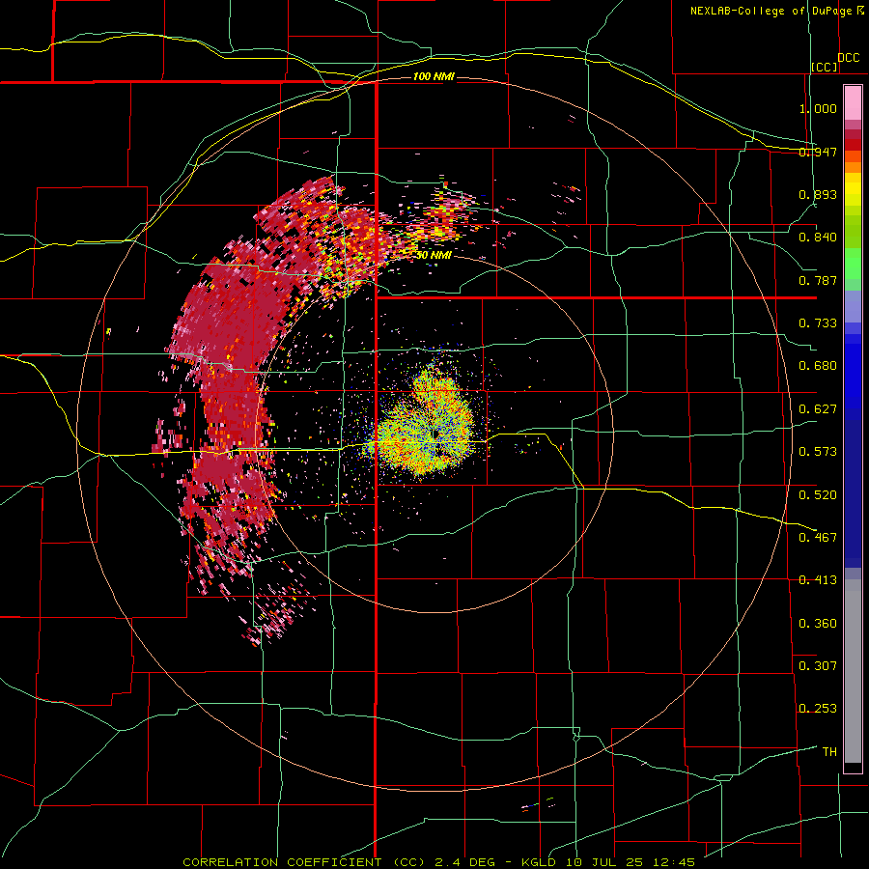
Task: Click the 0.413 scale value label
Action: tap(818, 580)
